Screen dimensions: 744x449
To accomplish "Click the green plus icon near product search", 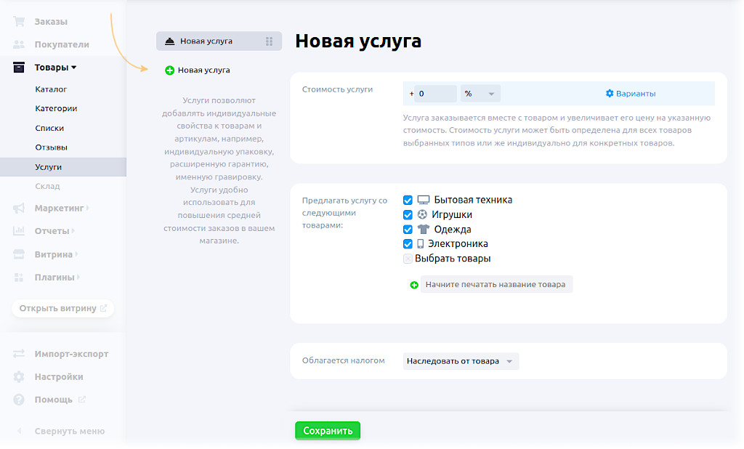I will point(414,285).
